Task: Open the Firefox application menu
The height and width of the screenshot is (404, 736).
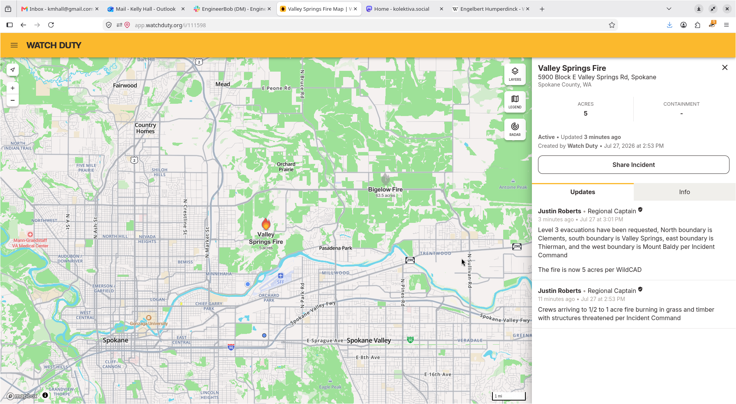Action: click(x=726, y=25)
